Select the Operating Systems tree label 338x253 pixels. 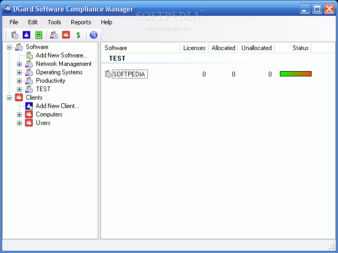tap(59, 72)
